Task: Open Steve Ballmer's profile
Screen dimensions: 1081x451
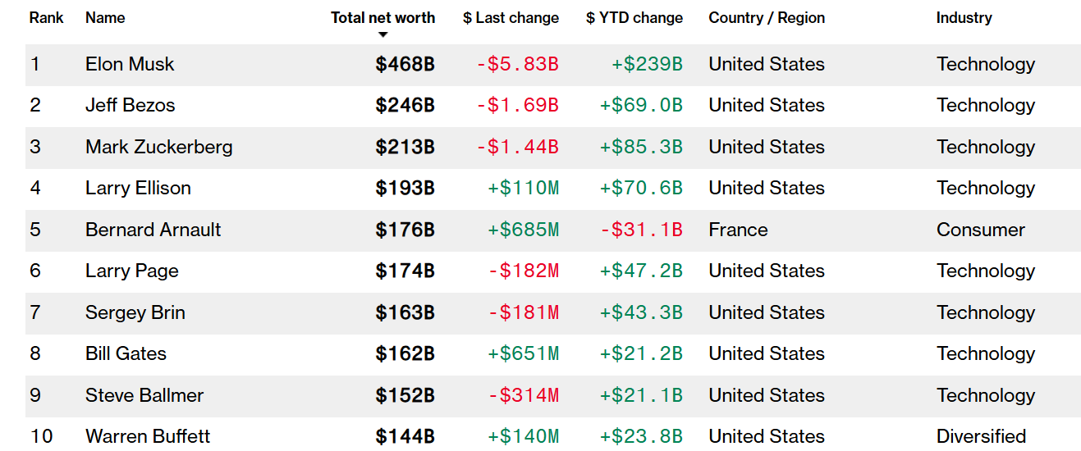Action: [x=144, y=395]
